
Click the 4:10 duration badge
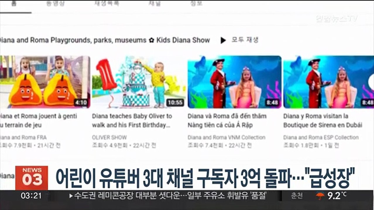(81, 103)
